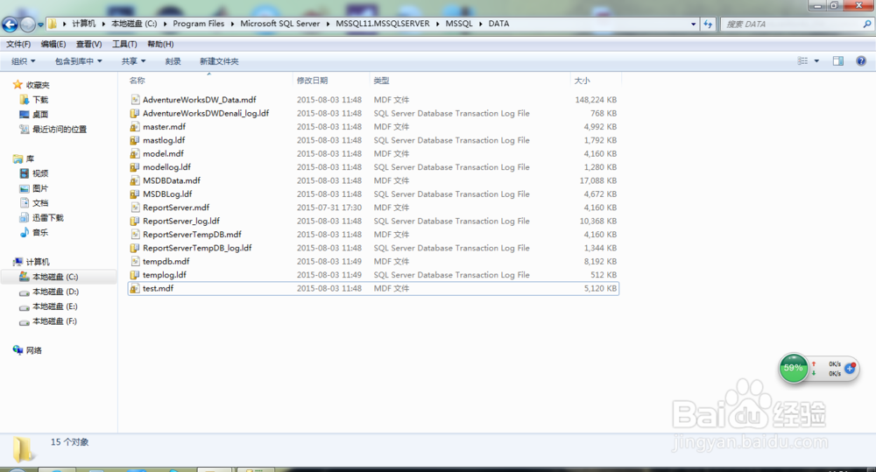The height and width of the screenshot is (472, 876).
Task: Select the master.mdf file icon
Action: coord(135,126)
